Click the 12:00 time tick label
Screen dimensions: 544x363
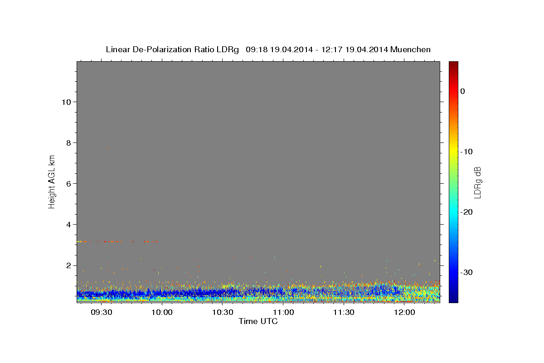coord(404,313)
